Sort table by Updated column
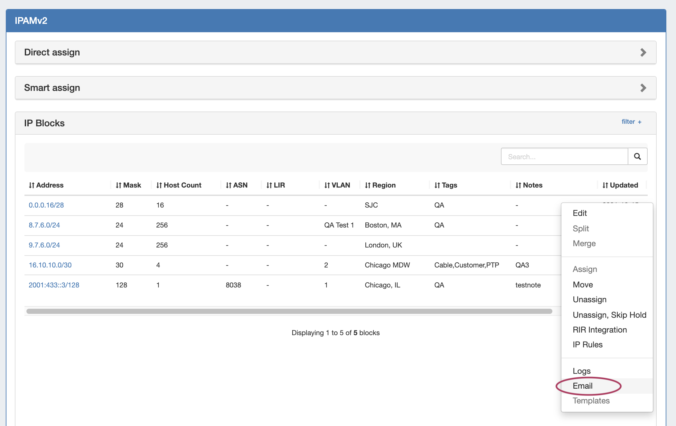The height and width of the screenshot is (426, 676). (620, 185)
